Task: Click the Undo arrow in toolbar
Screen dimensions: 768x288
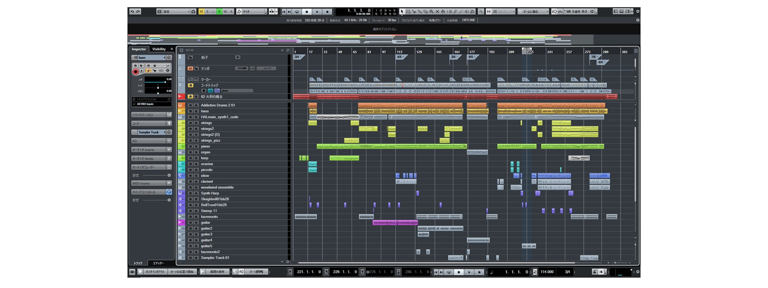Action: pos(132,12)
